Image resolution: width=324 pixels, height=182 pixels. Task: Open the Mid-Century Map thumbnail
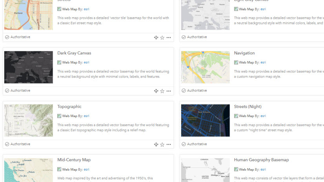click(x=29, y=170)
